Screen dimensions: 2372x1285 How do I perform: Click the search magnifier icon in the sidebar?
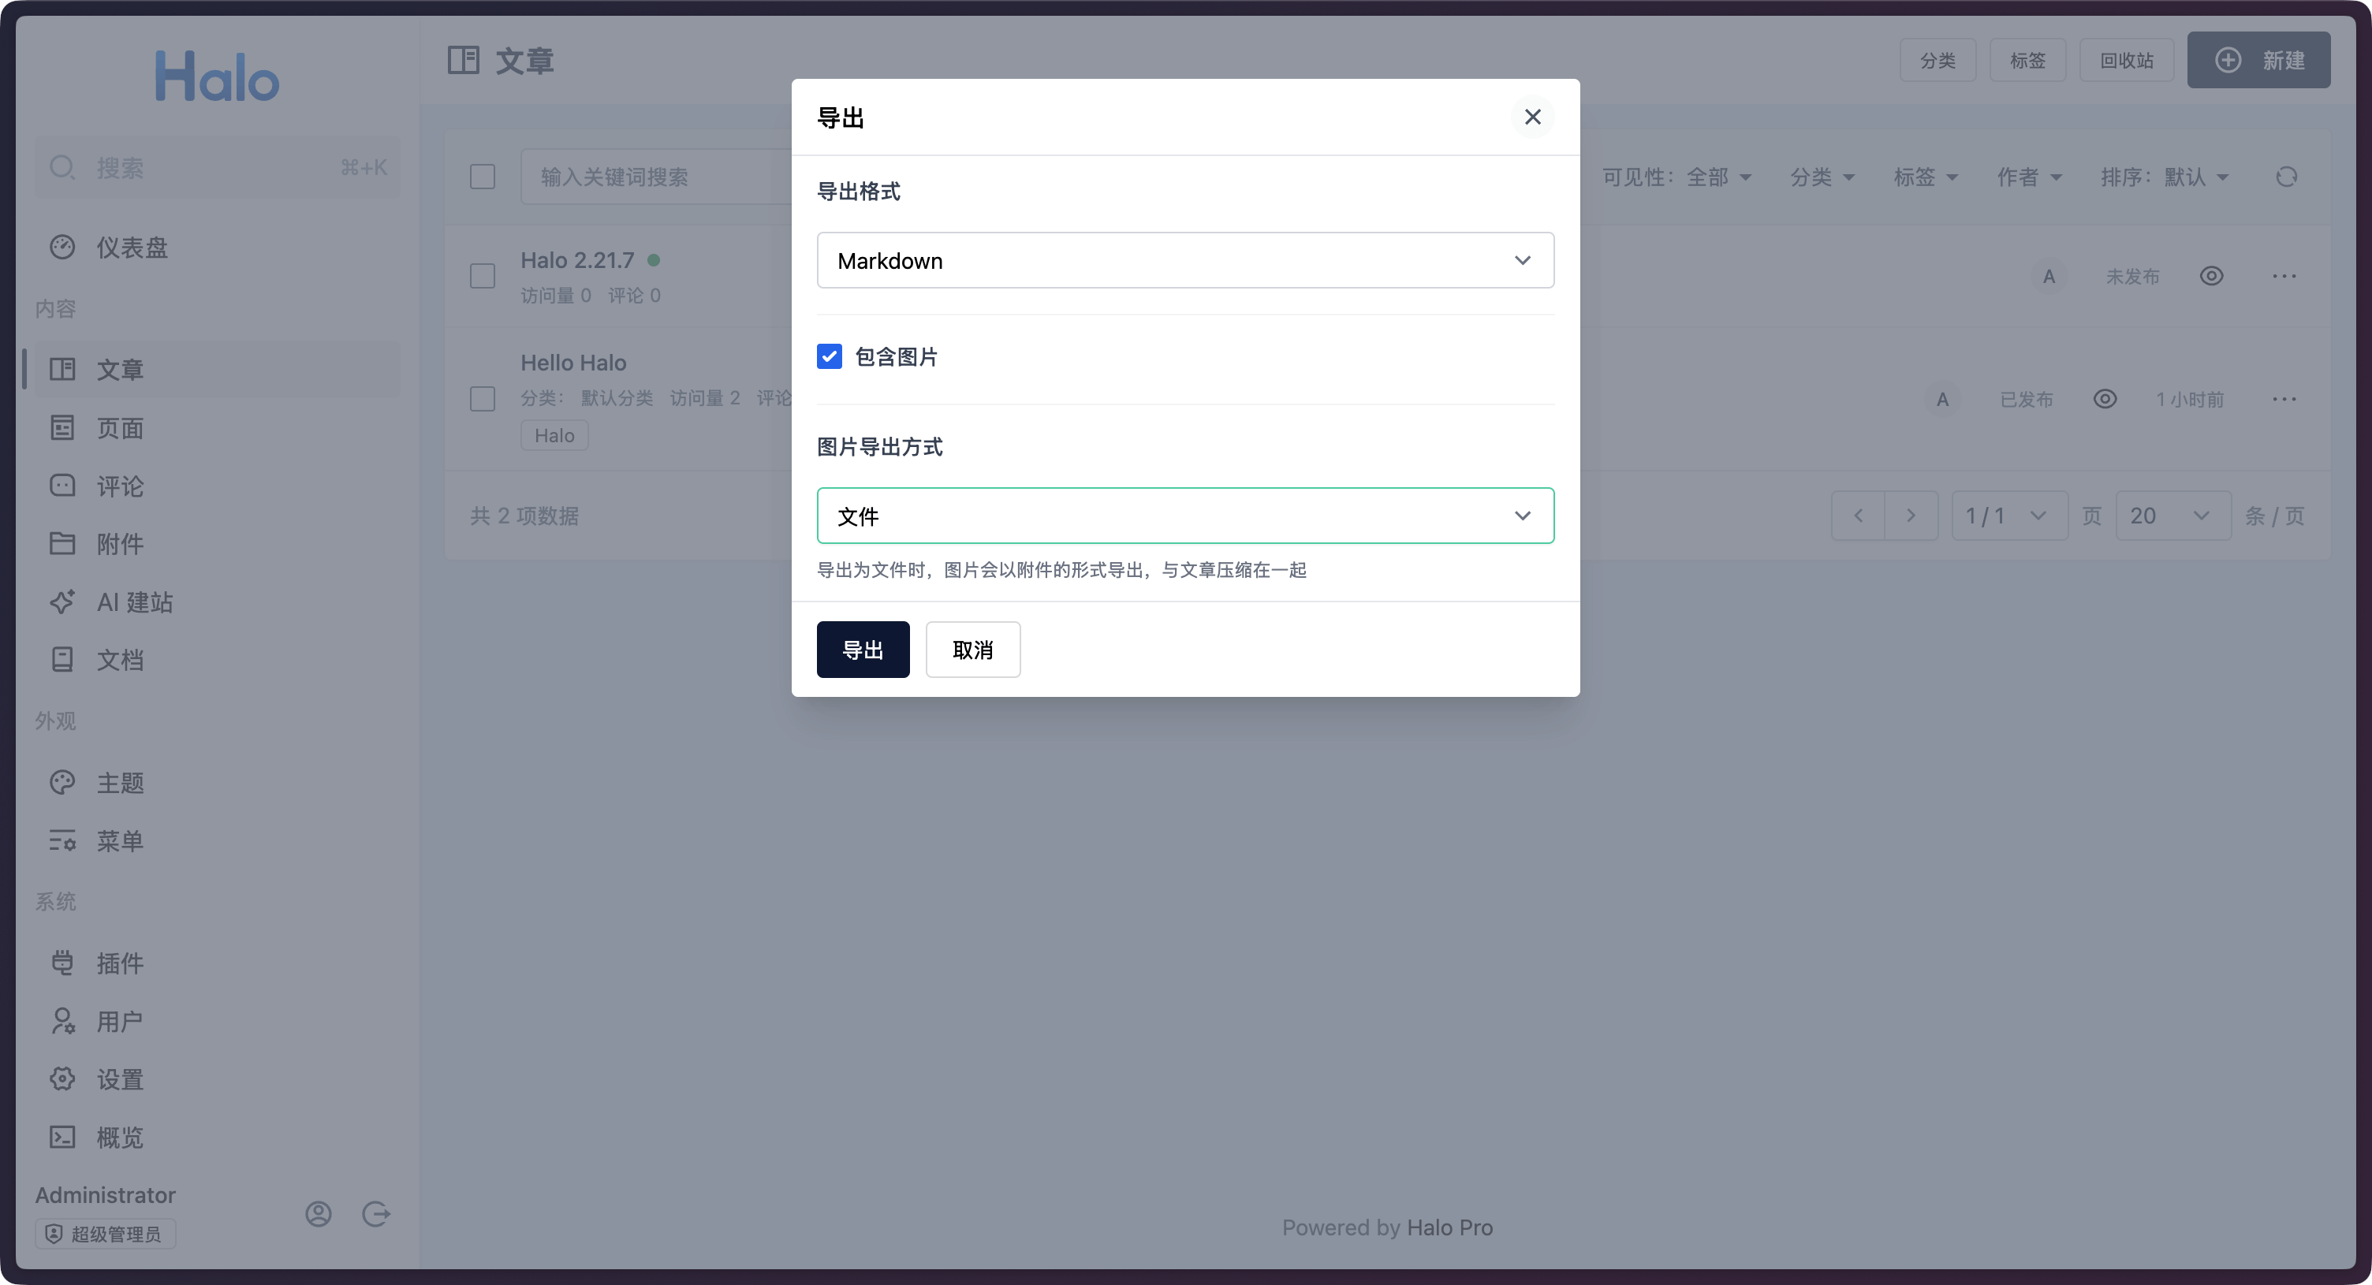click(x=62, y=168)
